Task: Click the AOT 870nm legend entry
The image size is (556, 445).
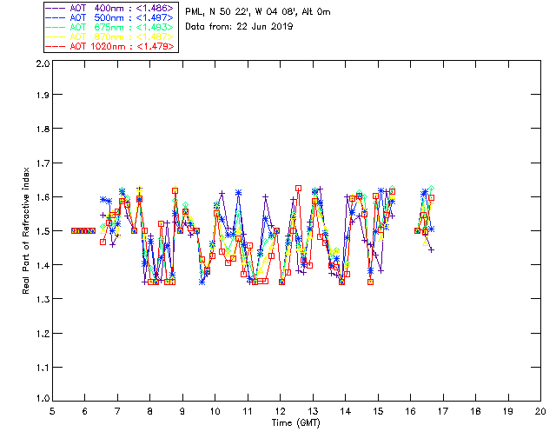Action: point(110,37)
